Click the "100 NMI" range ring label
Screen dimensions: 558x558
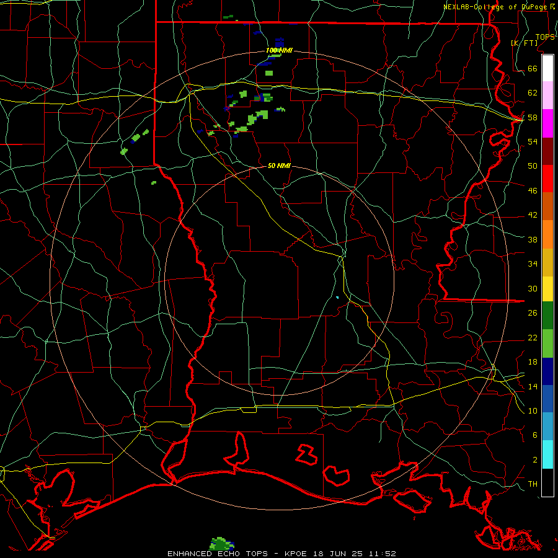click(279, 51)
